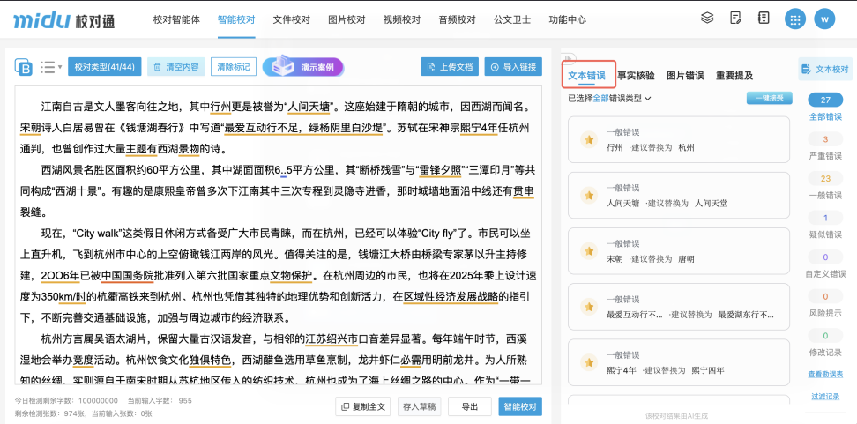Open the blue app grid menu icon
The height and width of the screenshot is (424, 857).
click(x=795, y=19)
